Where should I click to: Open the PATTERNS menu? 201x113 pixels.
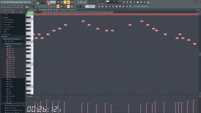[x=12, y=2]
